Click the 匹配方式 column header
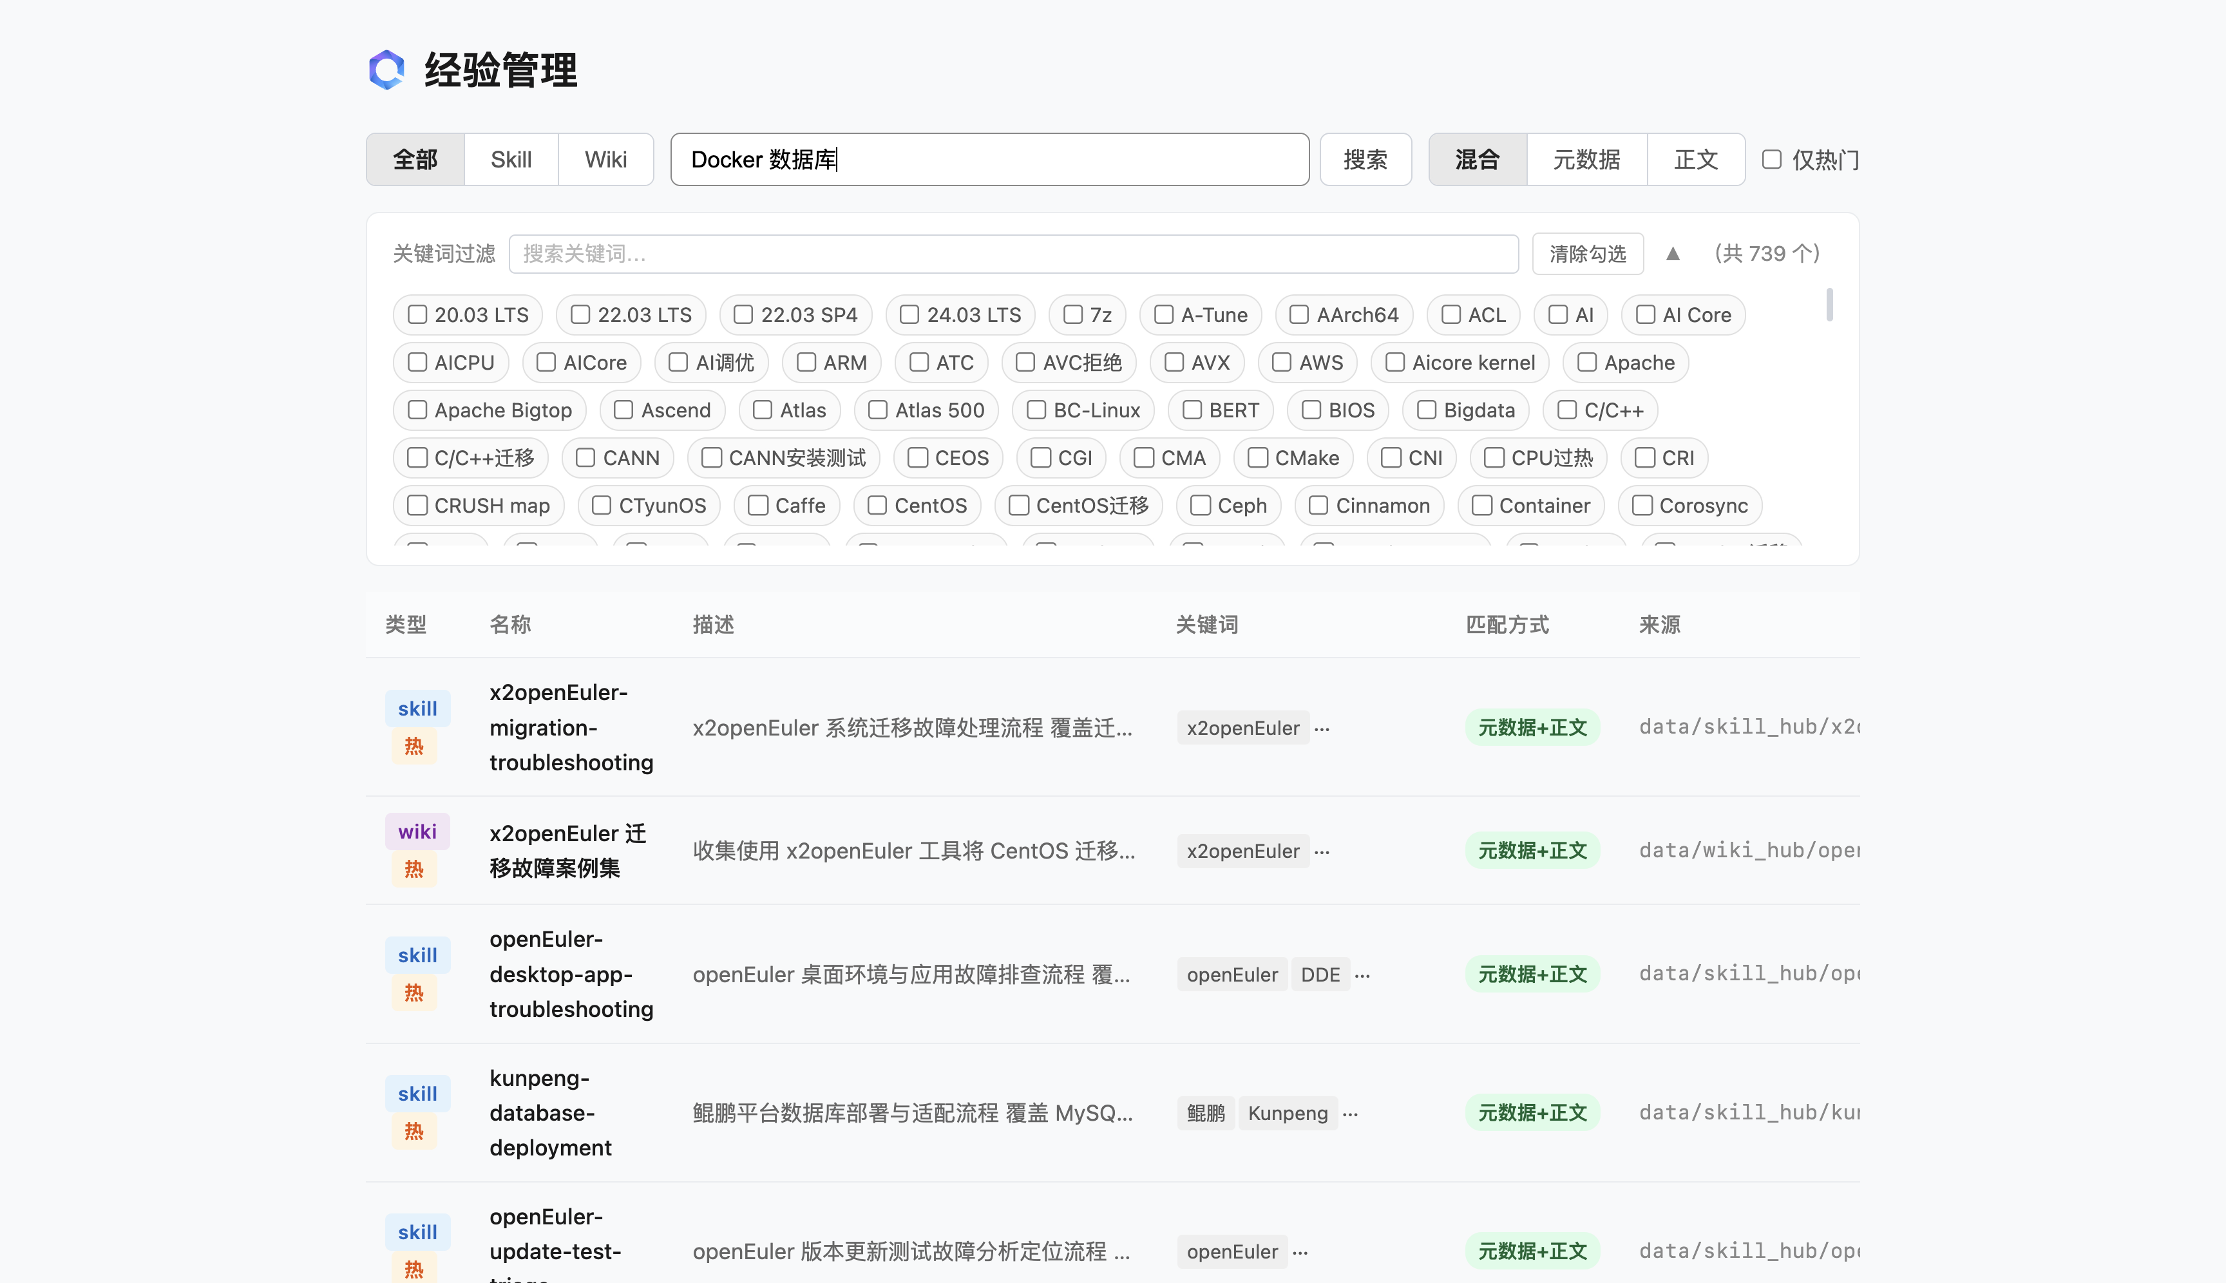This screenshot has height=1283, width=2226. 1507,625
